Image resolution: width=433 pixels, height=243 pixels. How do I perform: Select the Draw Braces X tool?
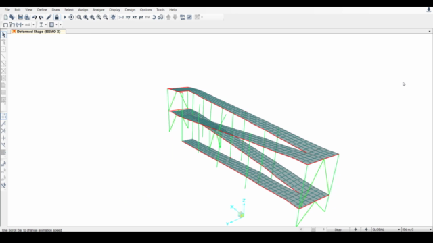pos(3,71)
